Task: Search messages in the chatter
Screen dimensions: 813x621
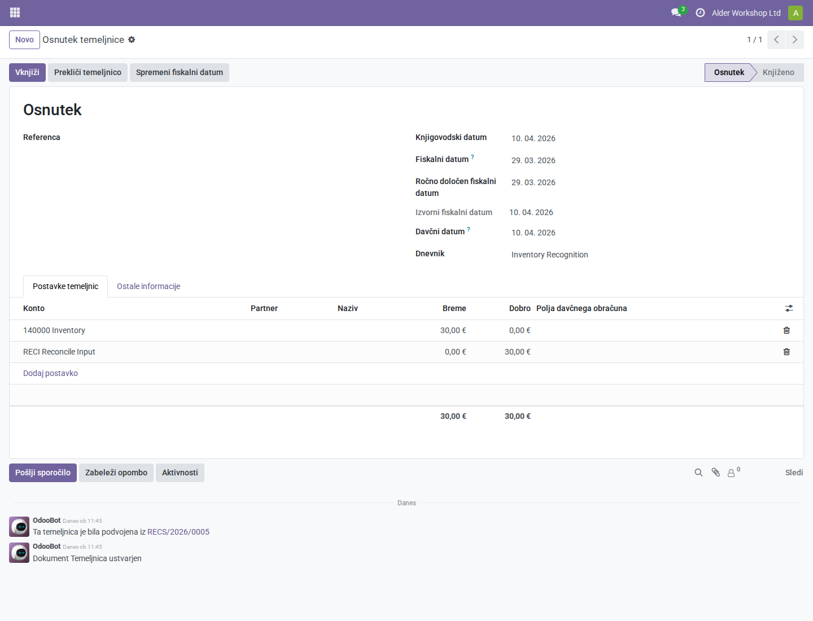Action: click(698, 473)
